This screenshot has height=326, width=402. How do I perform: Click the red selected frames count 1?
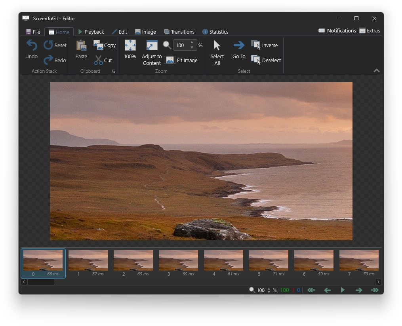[x=293, y=290]
